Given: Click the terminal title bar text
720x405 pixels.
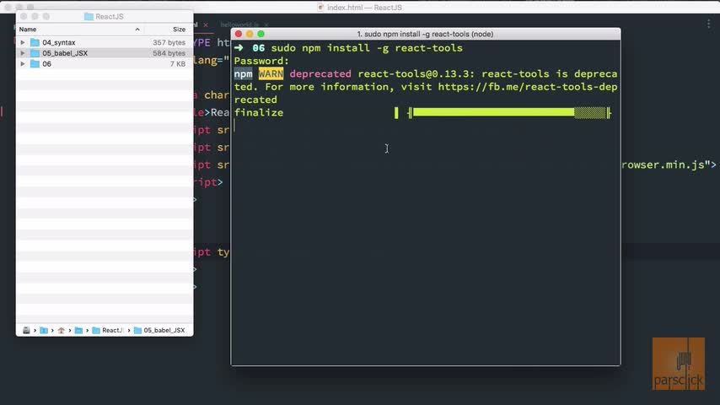Looking at the screenshot, I should tap(425, 34).
